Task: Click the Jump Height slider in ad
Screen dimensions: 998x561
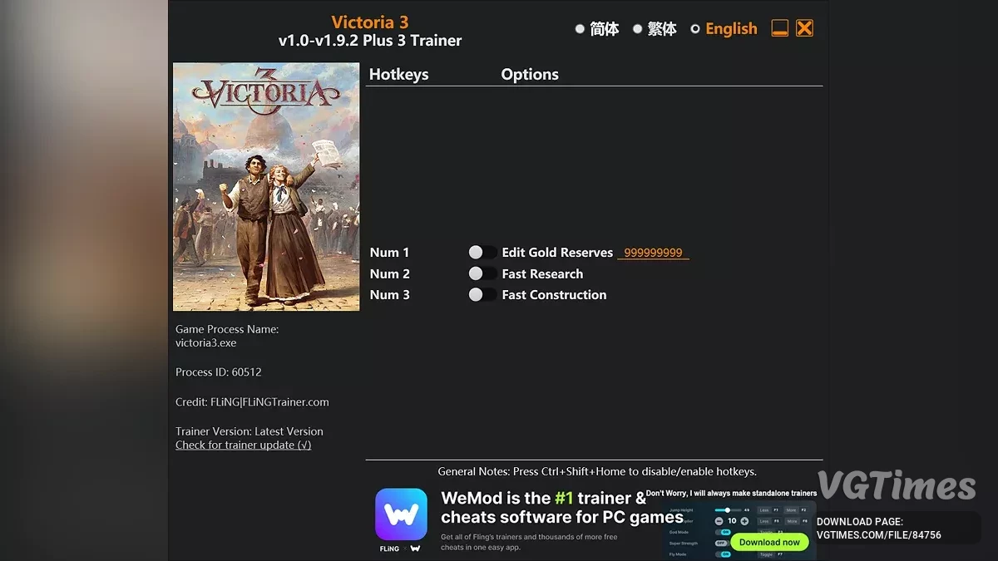Action: pyautogui.click(x=728, y=509)
